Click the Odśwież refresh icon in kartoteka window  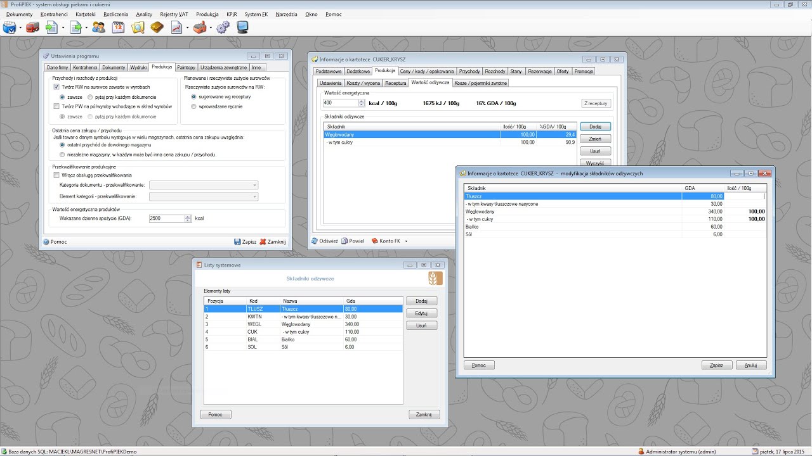tap(315, 241)
